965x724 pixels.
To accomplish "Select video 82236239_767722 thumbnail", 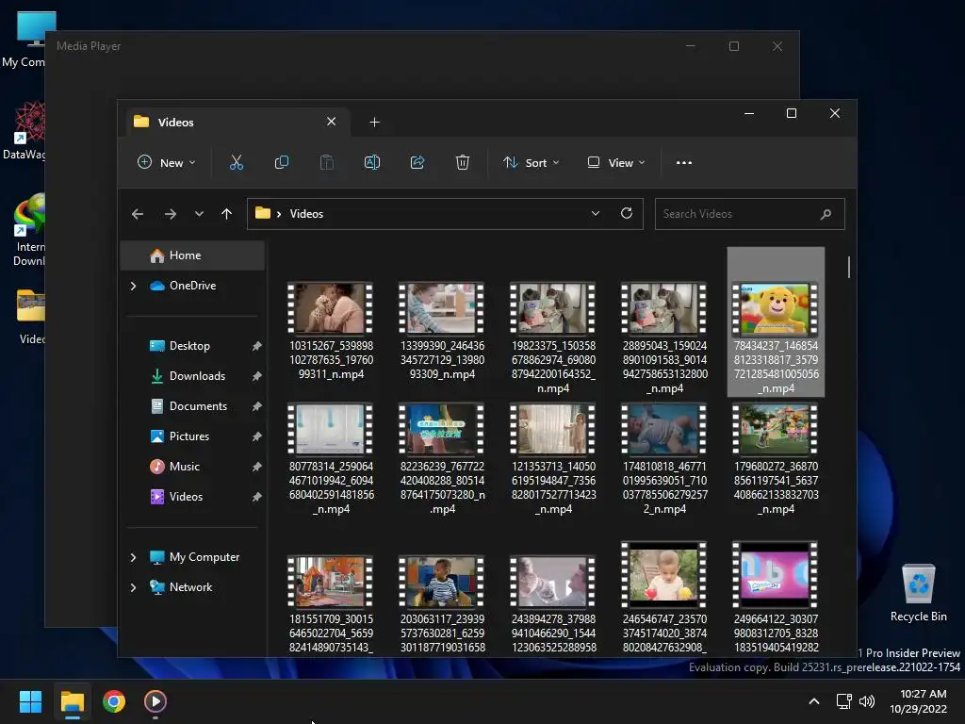I will tap(442, 429).
